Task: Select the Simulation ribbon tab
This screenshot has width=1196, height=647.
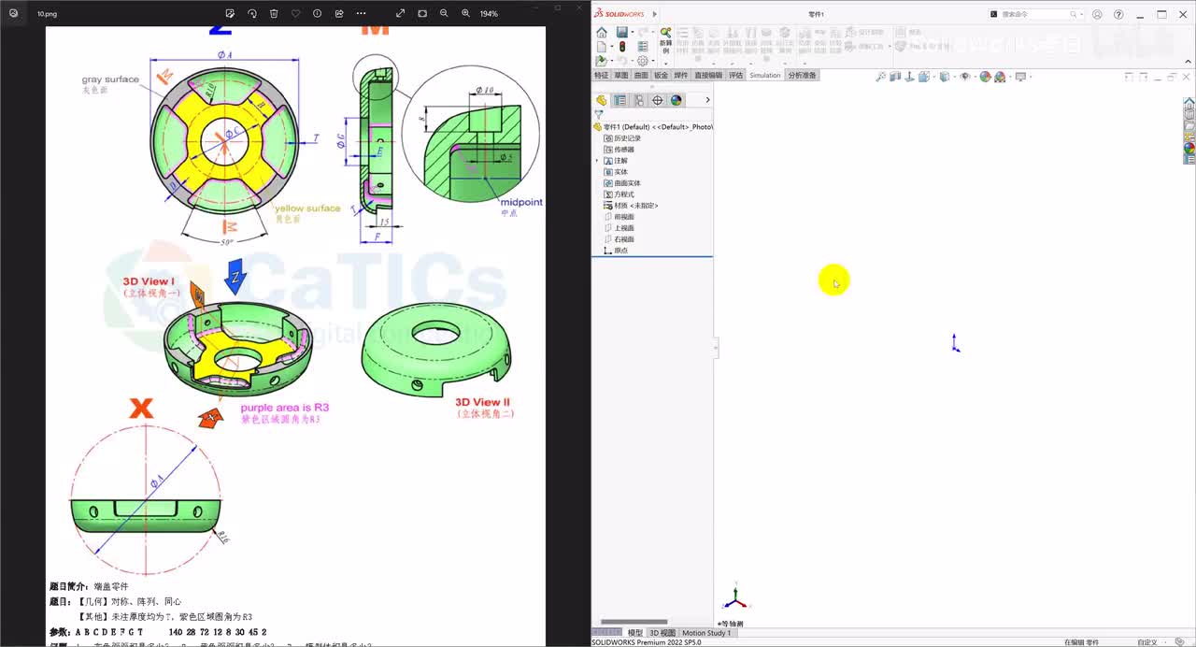Action: coord(765,76)
